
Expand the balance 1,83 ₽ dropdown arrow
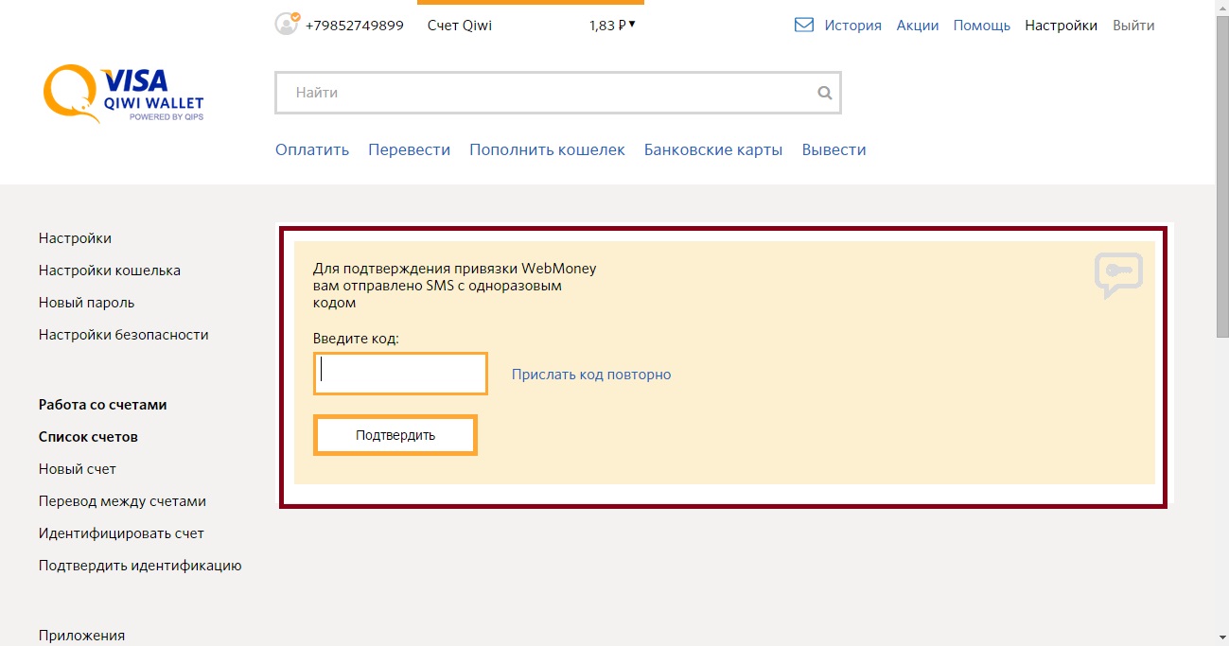point(632,25)
